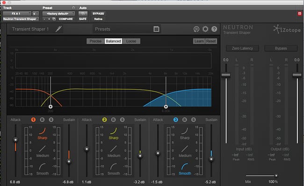Screen dimensions: 304x186
Task: Click the 6.00k crossover handle
Action: pyautogui.click(x=166, y=107)
